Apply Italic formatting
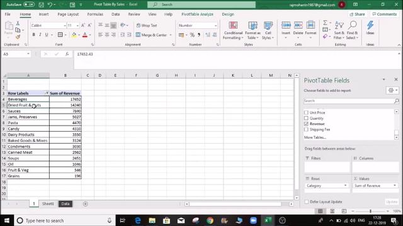This screenshot has width=403, height=226. [x=40, y=35]
